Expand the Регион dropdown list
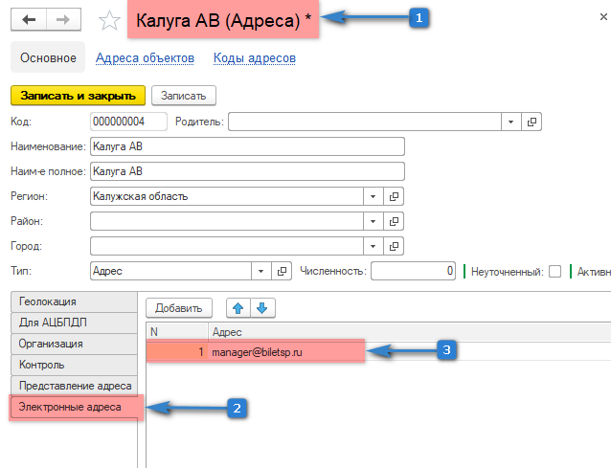611x468 pixels. click(372, 196)
